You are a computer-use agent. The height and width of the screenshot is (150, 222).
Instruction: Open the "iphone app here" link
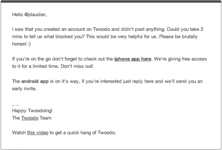(x=133, y=59)
